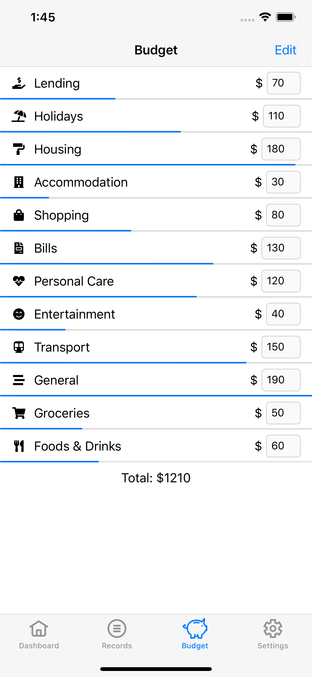The width and height of the screenshot is (312, 677).
Task: Tap the Housing paint roller icon
Action: 19,149
